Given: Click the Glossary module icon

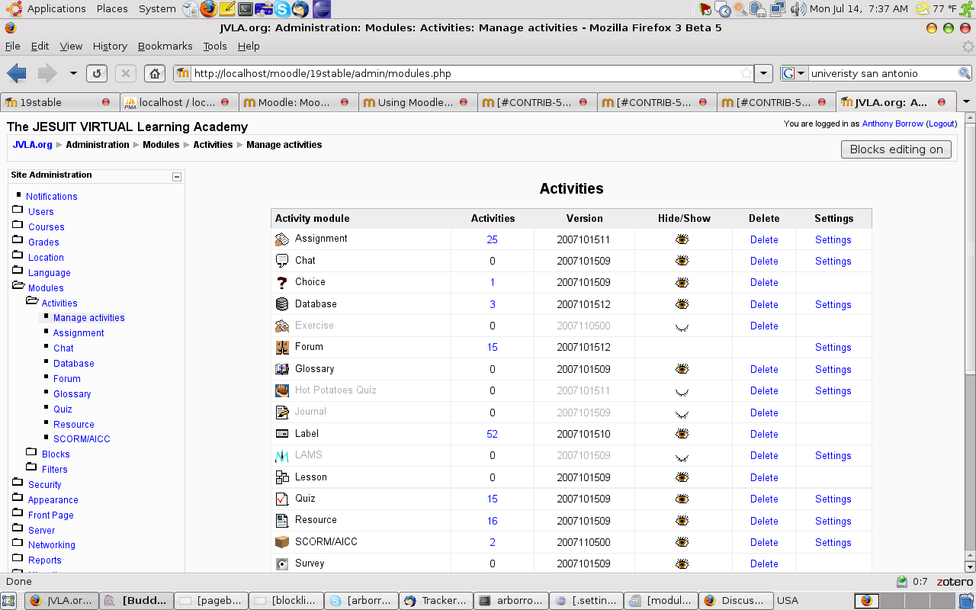Looking at the screenshot, I should (x=282, y=369).
